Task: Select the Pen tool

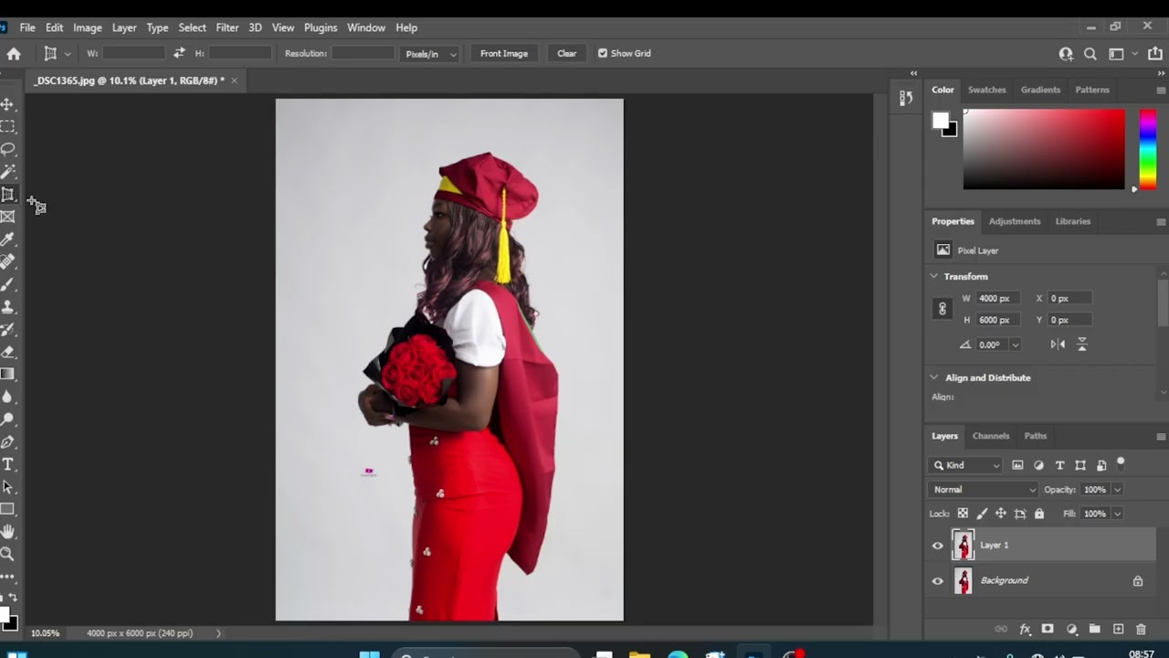Action: pyautogui.click(x=7, y=441)
